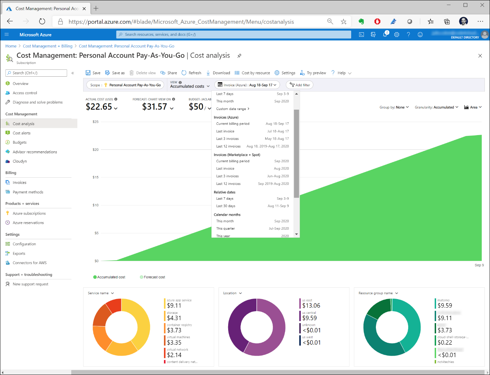Screen dimensions: 490x375
Task: Click in the Azure resources search box
Action: 234,34
